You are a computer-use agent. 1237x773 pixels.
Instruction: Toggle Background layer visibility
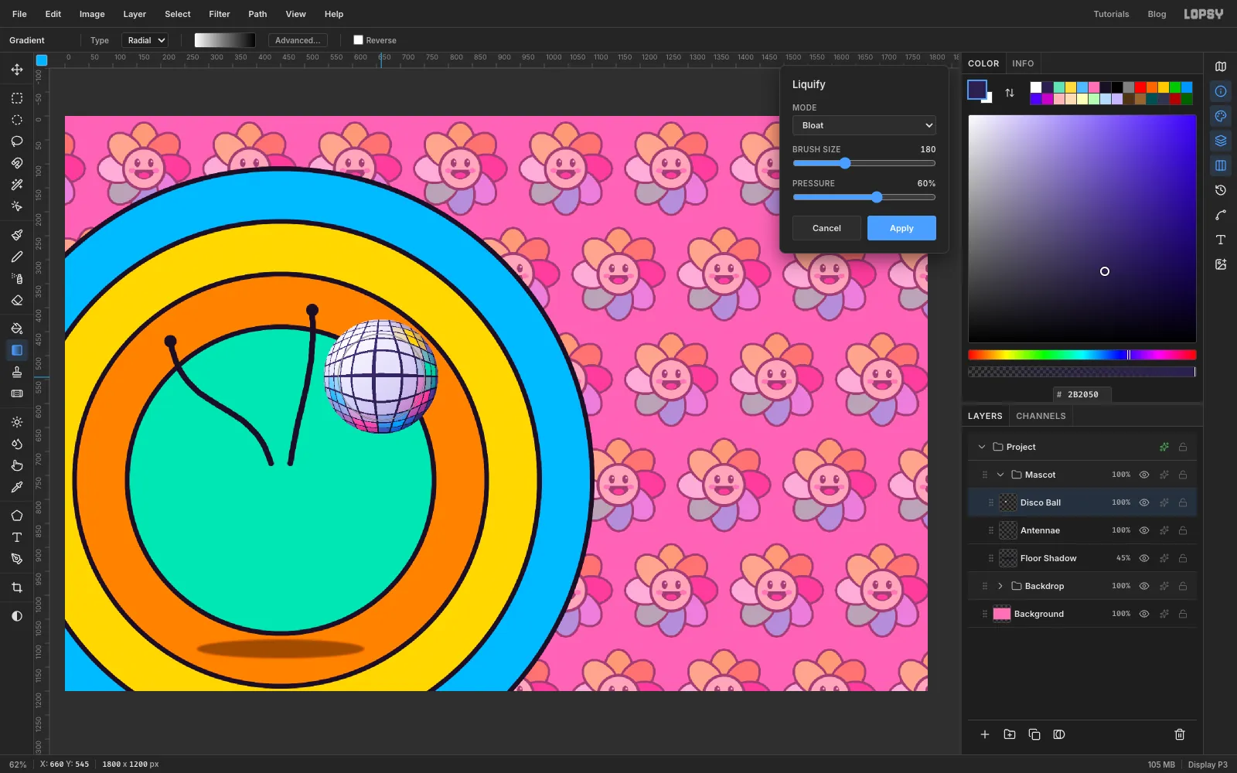pyautogui.click(x=1144, y=614)
